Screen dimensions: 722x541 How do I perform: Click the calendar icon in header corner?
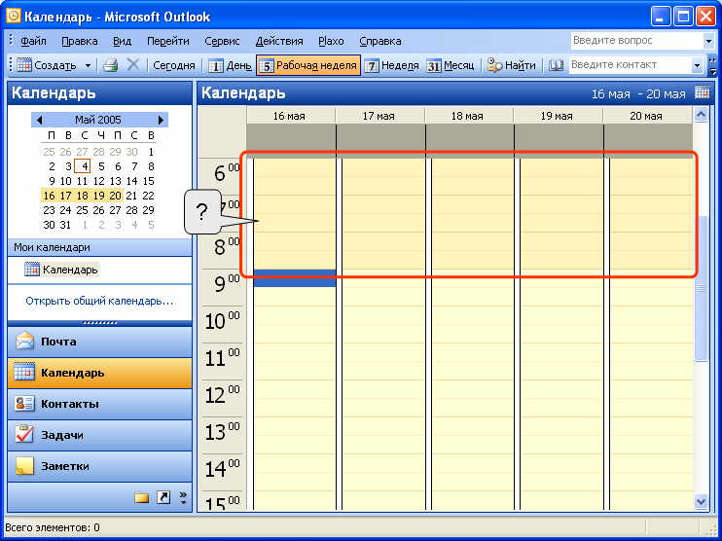pos(703,92)
